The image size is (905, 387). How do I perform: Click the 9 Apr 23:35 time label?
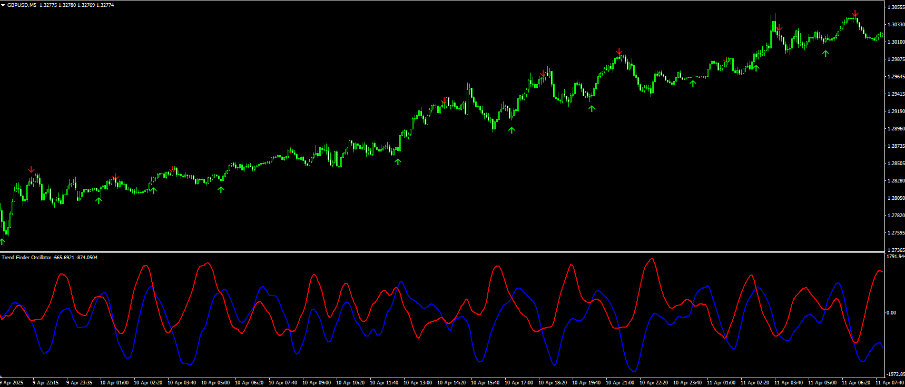coord(79,383)
